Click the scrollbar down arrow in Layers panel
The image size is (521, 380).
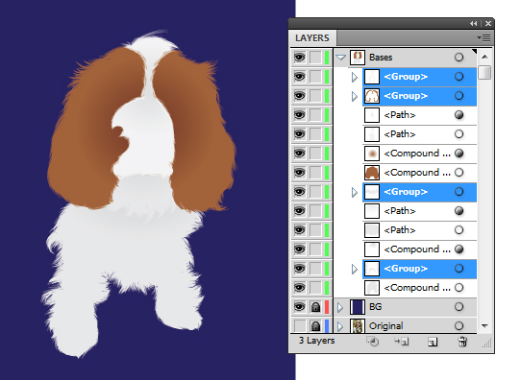pyautogui.click(x=484, y=325)
